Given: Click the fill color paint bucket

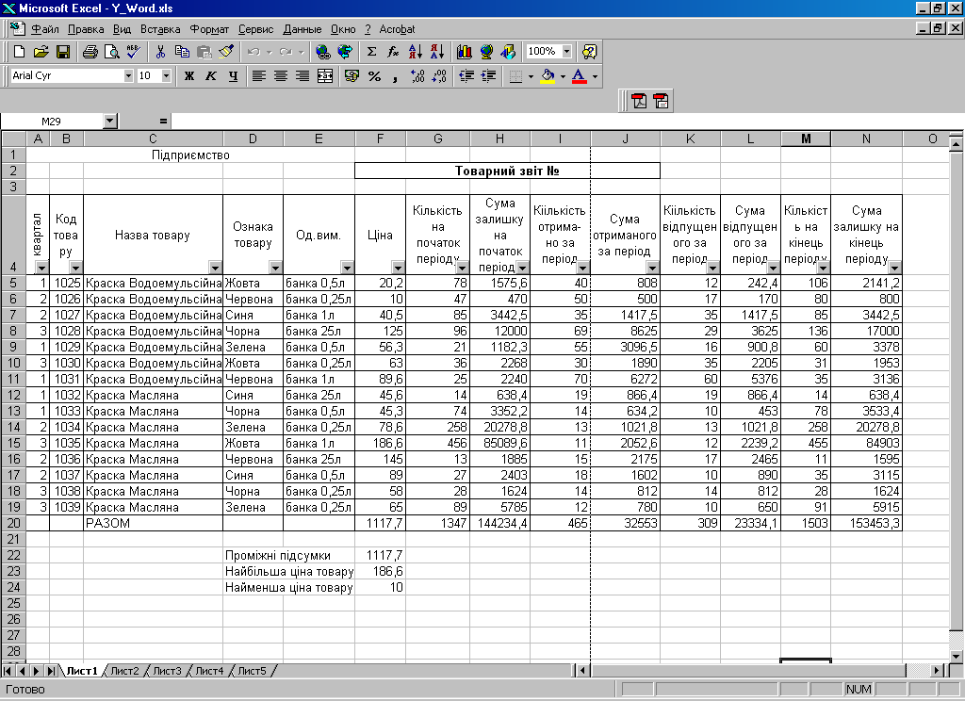Looking at the screenshot, I should pos(548,76).
